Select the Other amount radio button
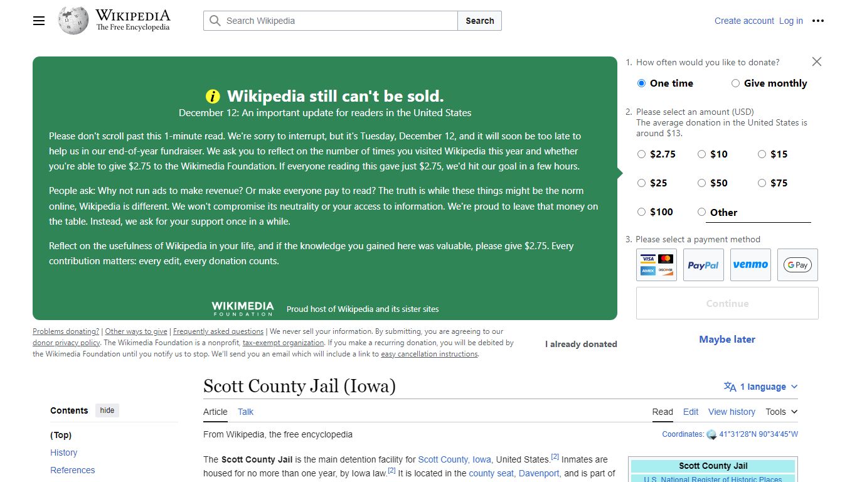This screenshot has height=482, width=857. pos(701,212)
